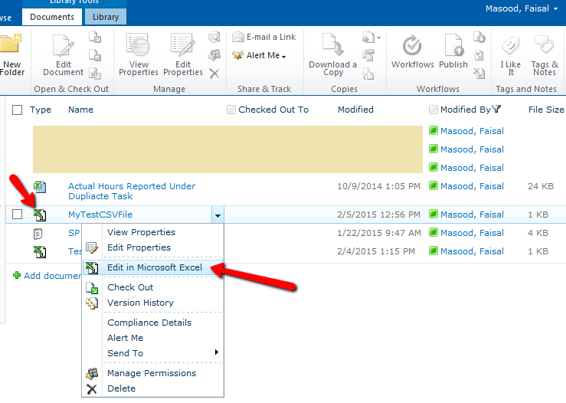This screenshot has height=403, width=566.
Task: Click the 24 KB file size value
Action: (x=541, y=186)
